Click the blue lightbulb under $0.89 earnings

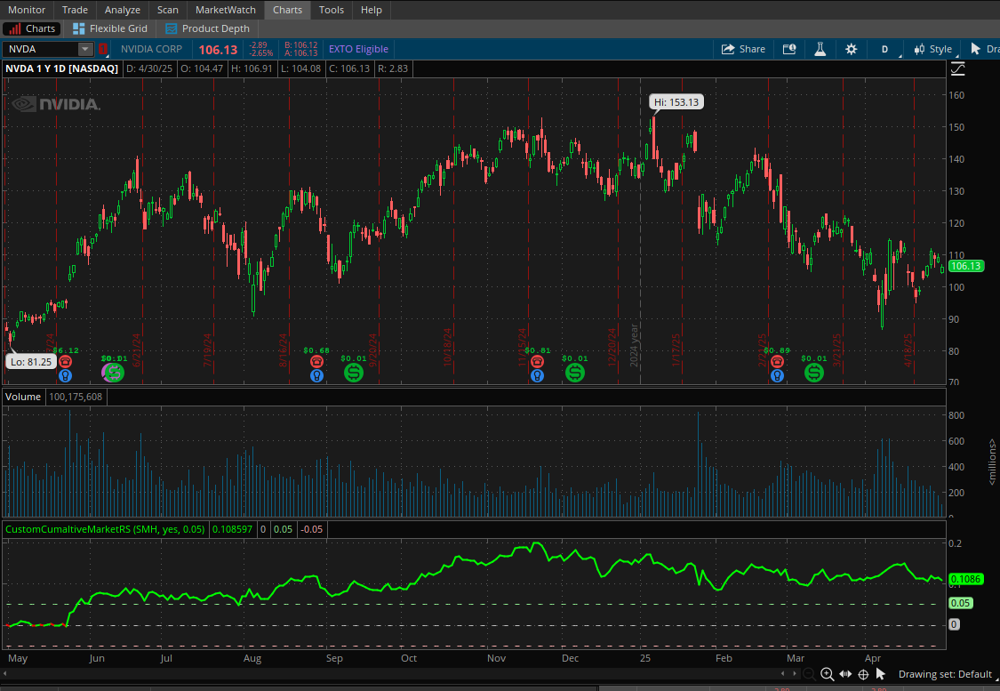(777, 376)
